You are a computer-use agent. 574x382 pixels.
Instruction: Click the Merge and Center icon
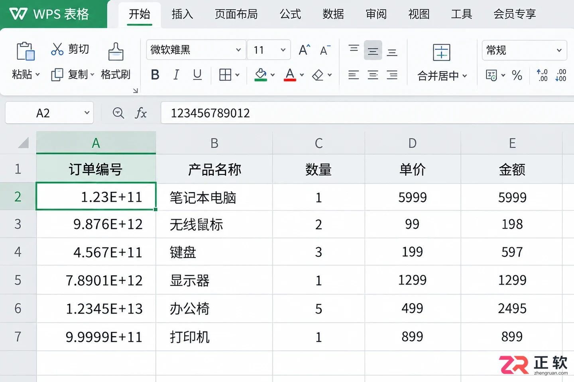coord(442,52)
